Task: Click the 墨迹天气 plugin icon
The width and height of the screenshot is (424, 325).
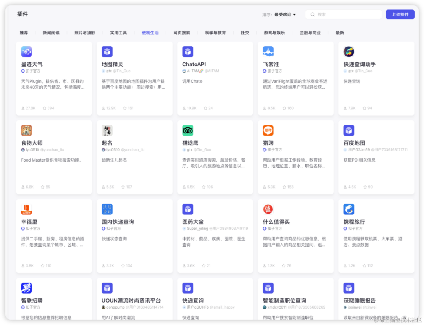Action: point(27,52)
